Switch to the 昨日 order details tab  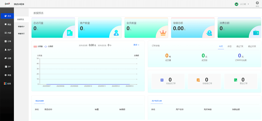230,46
